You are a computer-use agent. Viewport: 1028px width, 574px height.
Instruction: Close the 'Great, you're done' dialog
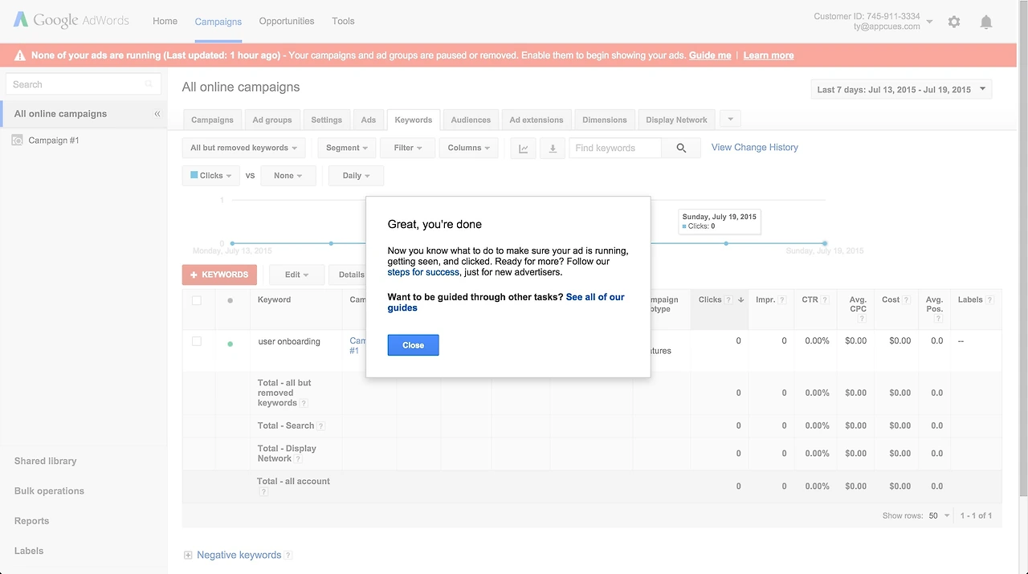tap(413, 345)
